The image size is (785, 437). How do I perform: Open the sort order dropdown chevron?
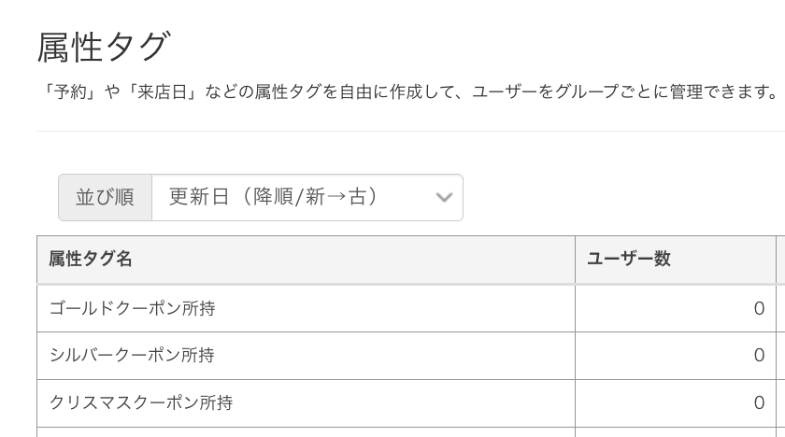(444, 198)
